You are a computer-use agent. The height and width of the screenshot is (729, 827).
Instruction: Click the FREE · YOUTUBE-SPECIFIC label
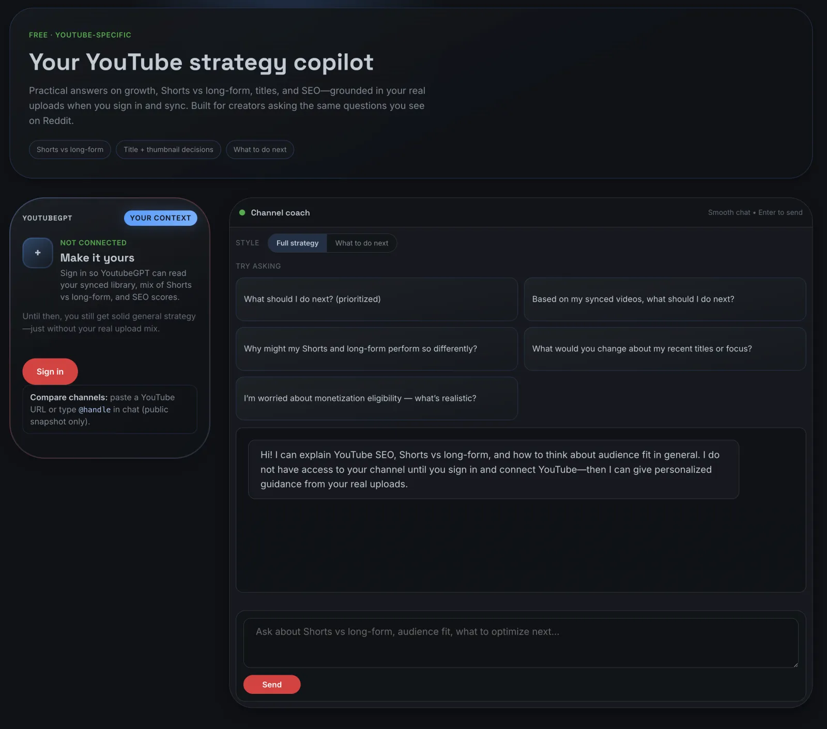point(80,35)
